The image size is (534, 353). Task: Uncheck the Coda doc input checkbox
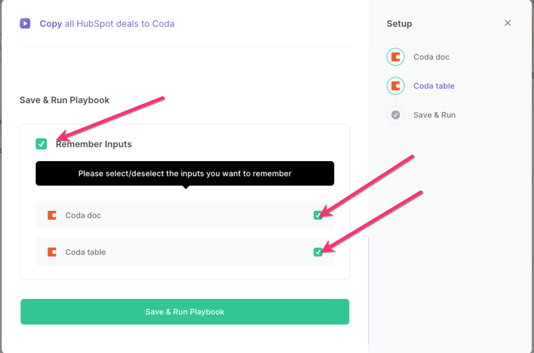click(x=318, y=215)
